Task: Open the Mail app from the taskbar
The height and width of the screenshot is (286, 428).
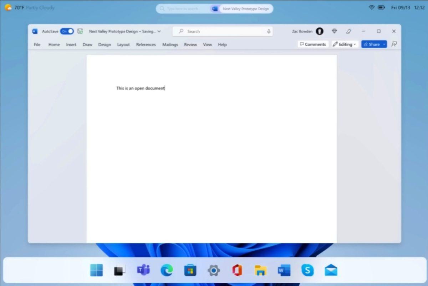Action: [331, 270]
